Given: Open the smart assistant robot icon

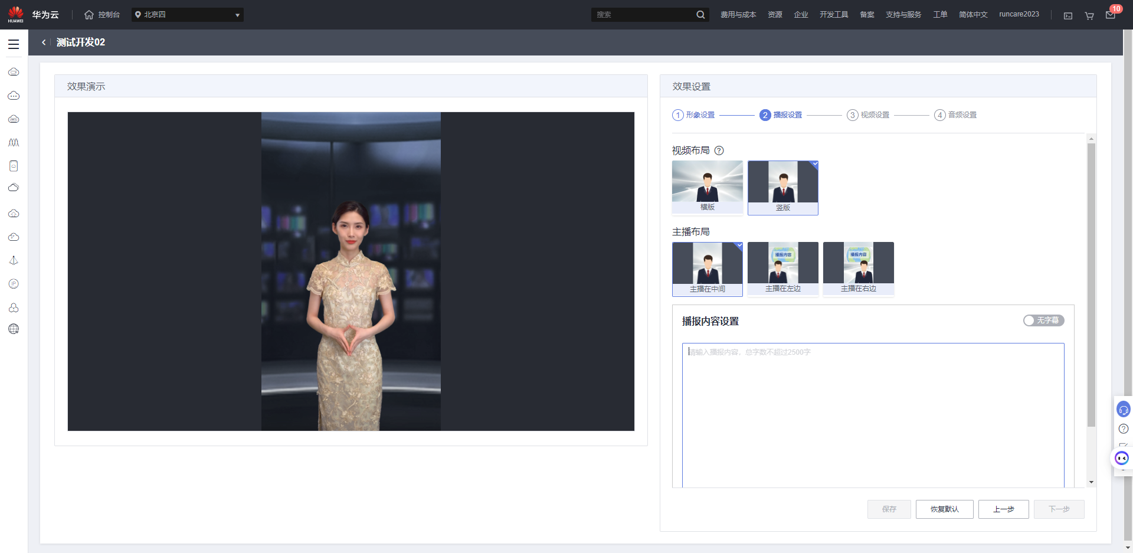Looking at the screenshot, I should coord(1122,458).
